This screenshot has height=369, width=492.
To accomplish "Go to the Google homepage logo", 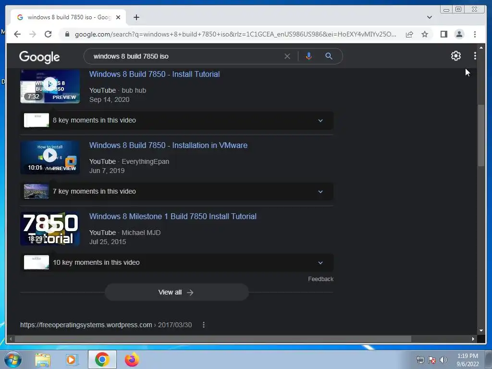I will (x=39, y=57).
